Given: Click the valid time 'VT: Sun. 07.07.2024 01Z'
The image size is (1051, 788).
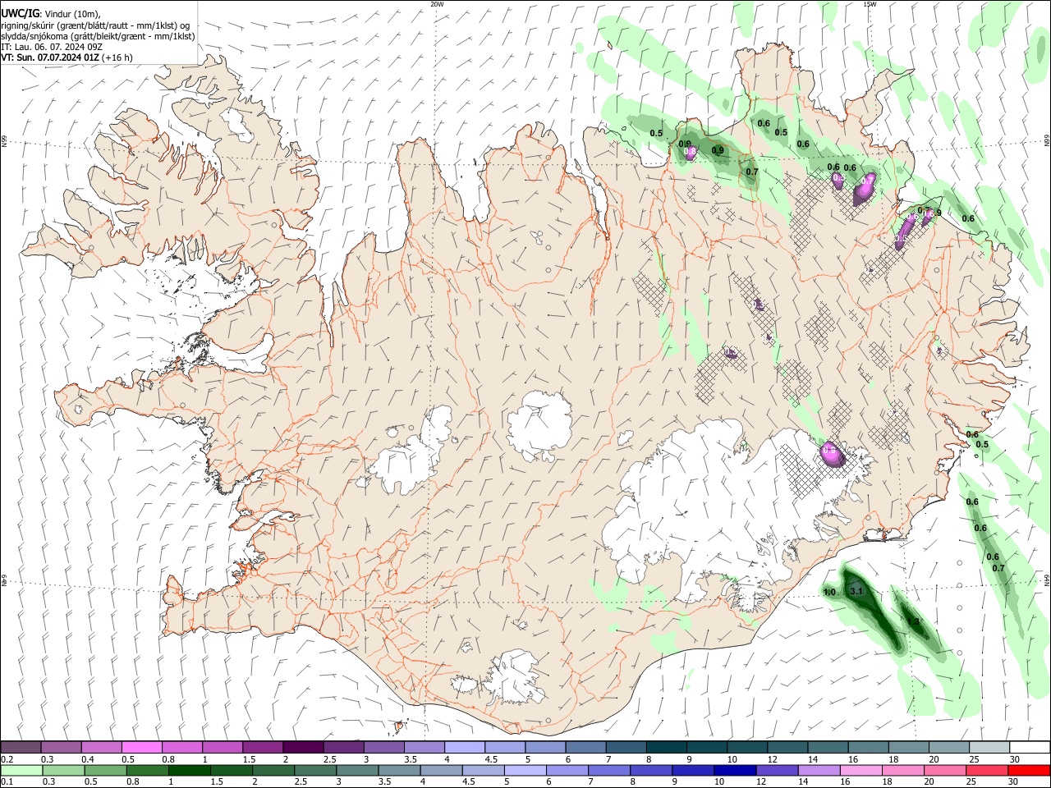Looking at the screenshot, I should (50, 57).
